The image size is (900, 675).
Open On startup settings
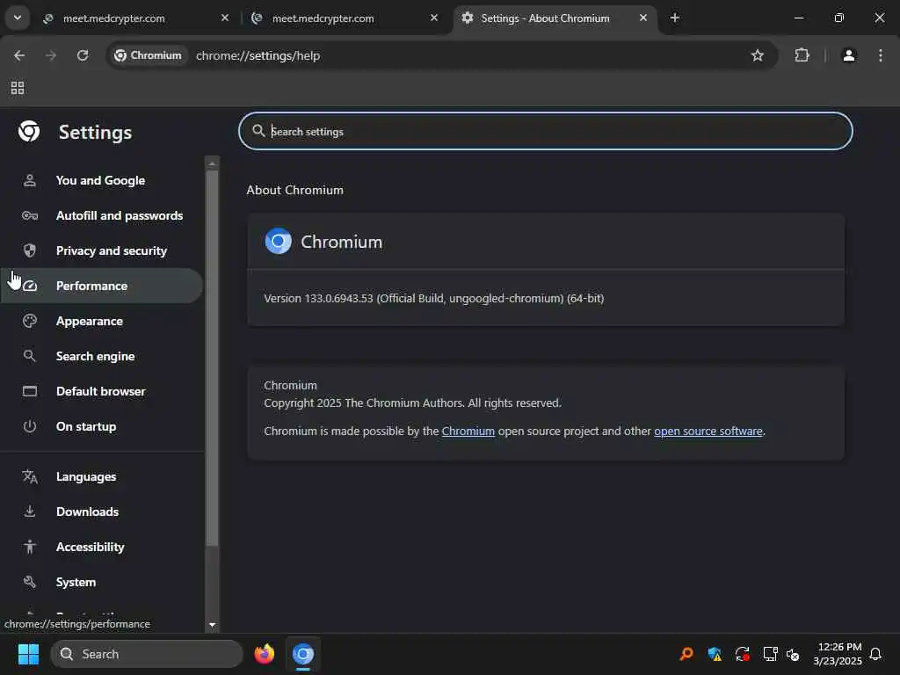click(x=100, y=426)
